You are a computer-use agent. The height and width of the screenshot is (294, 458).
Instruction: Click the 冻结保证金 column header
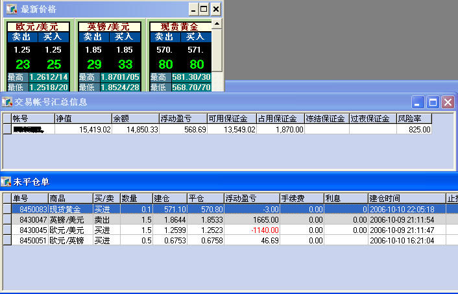[327, 119]
